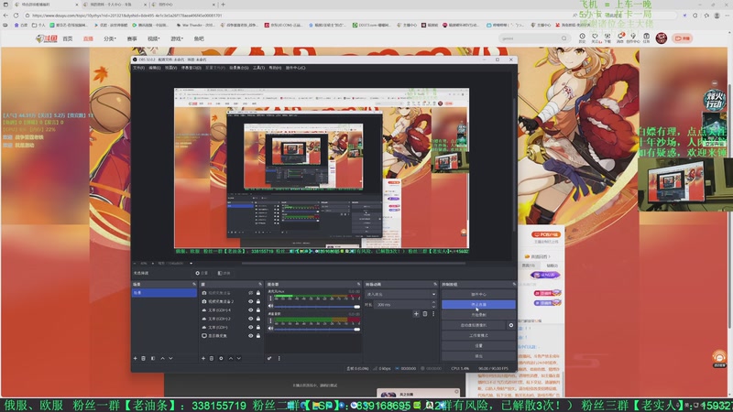
Task: Unlock 显示器采集 source lock icon
Action: (x=258, y=335)
